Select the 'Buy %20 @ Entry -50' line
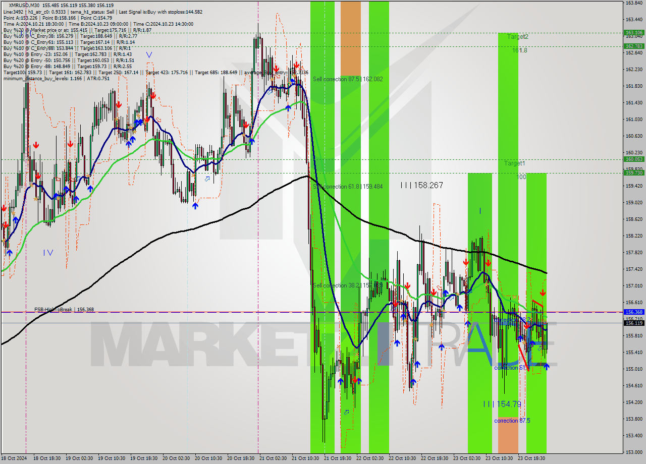This screenshot has height=464, width=646. coord(69,60)
